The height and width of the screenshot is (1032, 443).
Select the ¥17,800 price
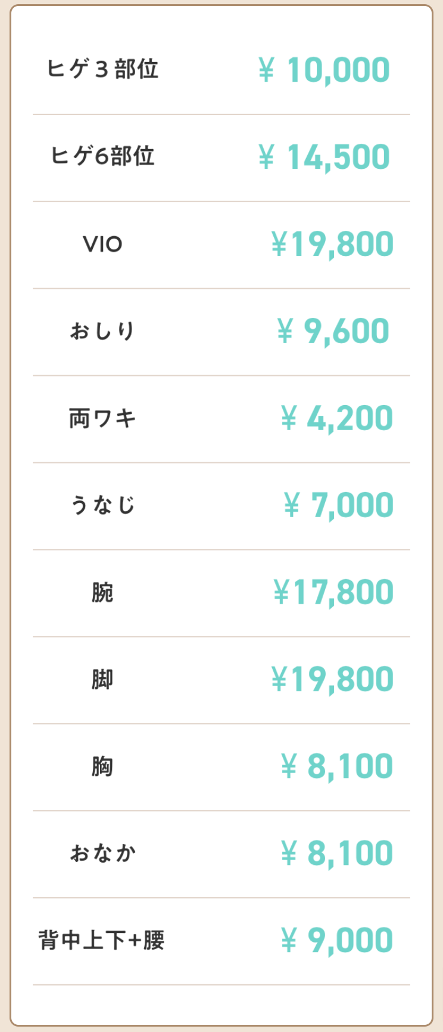coord(333,592)
